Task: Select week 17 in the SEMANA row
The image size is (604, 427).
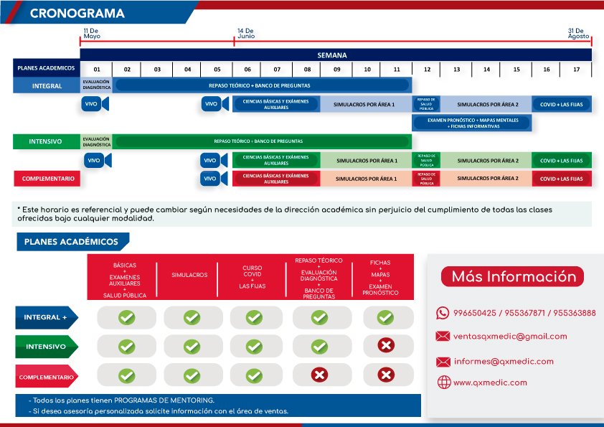Action: click(576, 70)
